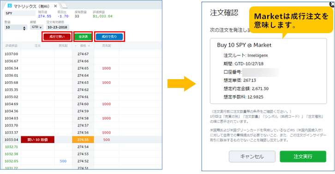The width and height of the screenshot is (335, 174).
Task: Click ask size 500 at price 274.55
Action: 107,139
